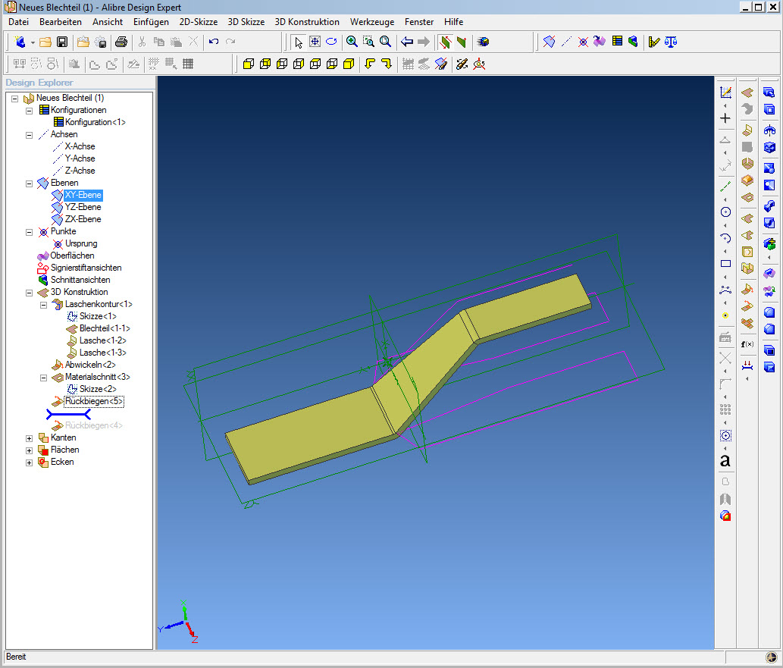This screenshot has height=668, width=783.
Task: Click the Extrude boss icon
Action: (769, 93)
